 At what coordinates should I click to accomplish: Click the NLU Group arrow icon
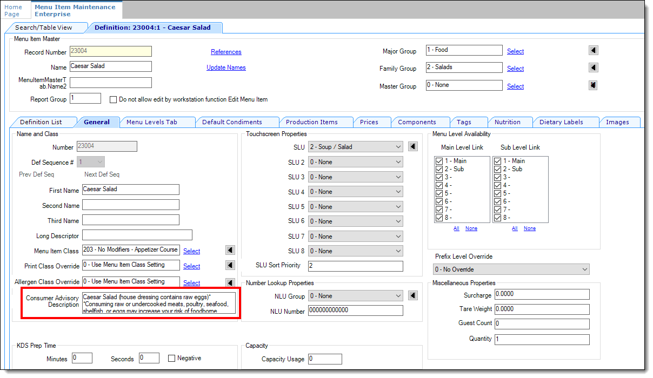point(412,295)
